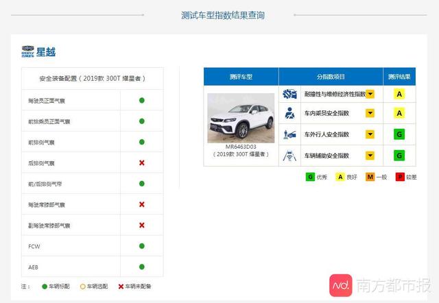This screenshot has width=439, height=303.
Task: Click red X for rear side airbag
Action: coord(141,162)
